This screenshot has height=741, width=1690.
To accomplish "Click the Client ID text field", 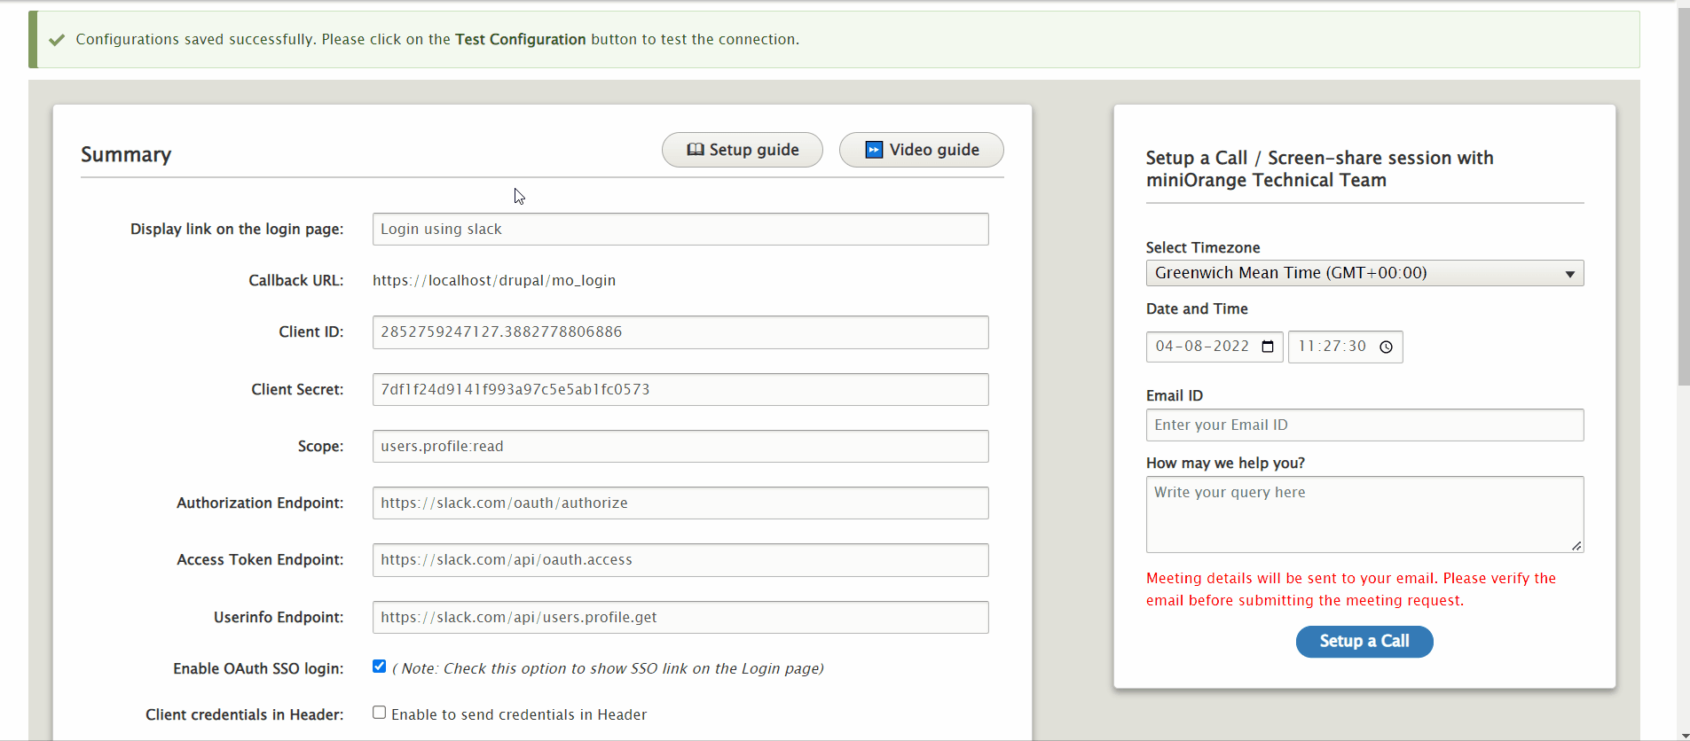I will 680,332.
